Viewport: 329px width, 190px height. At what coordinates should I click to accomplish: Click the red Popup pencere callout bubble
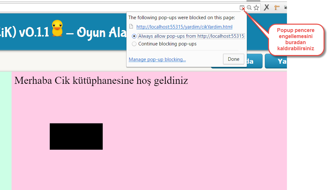295,40
